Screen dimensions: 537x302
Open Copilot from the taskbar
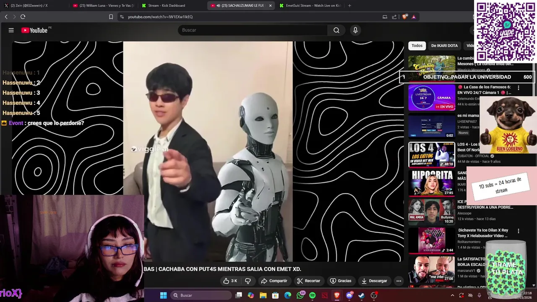tap(251, 295)
